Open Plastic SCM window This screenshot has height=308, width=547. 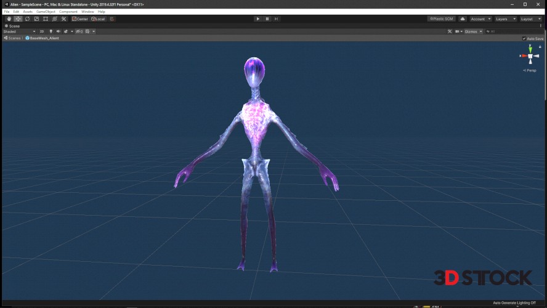[441, 19]
